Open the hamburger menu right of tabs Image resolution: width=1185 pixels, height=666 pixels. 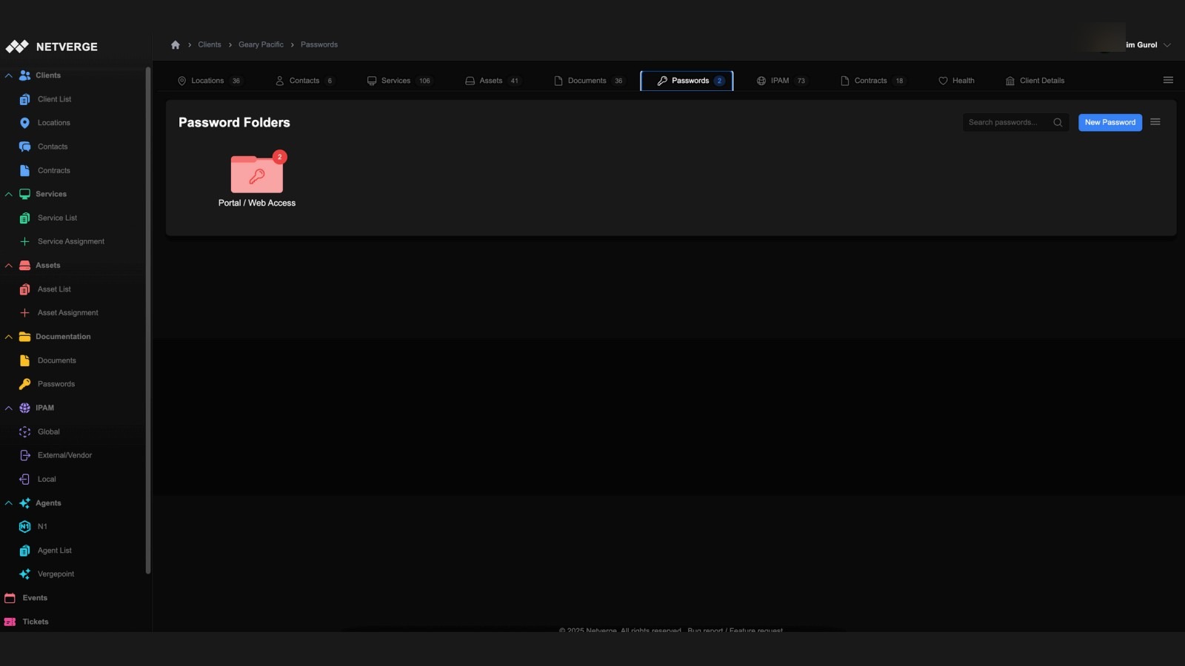[x=1168, y=79]
